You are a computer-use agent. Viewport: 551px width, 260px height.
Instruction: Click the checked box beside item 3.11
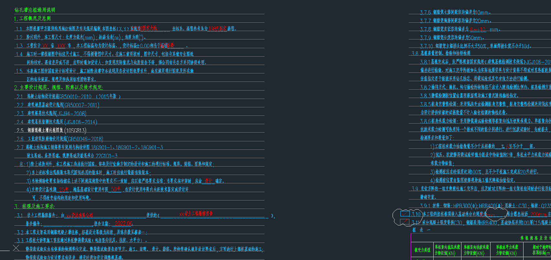pyautogui.click(x=405, y=222)
